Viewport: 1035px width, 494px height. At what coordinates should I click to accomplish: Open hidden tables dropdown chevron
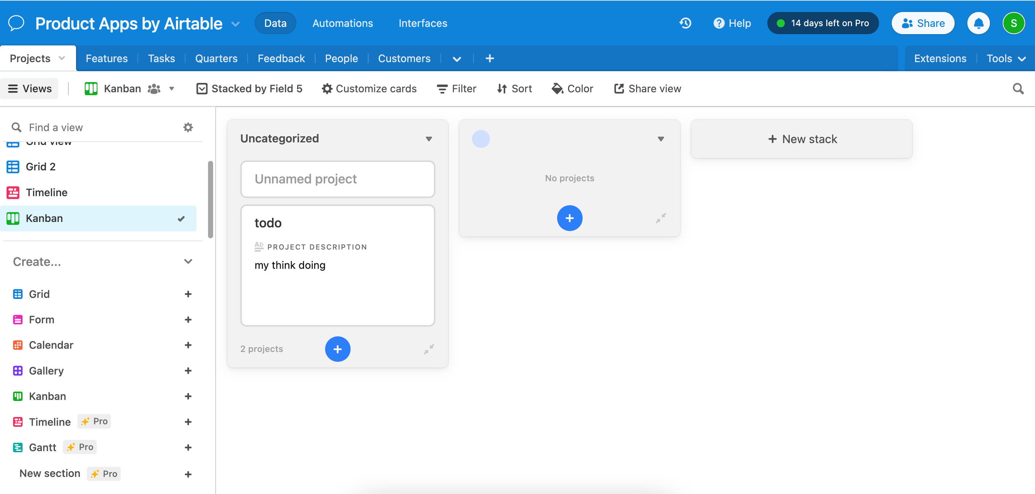tap(456, 59)
